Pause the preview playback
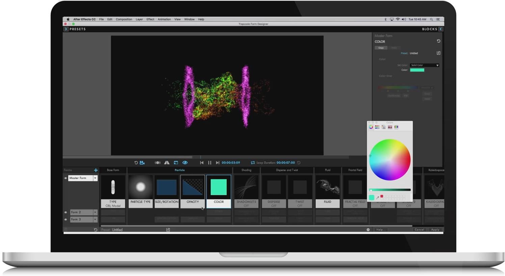Viewport: 505px width, 276px height. tap(210, 162)
